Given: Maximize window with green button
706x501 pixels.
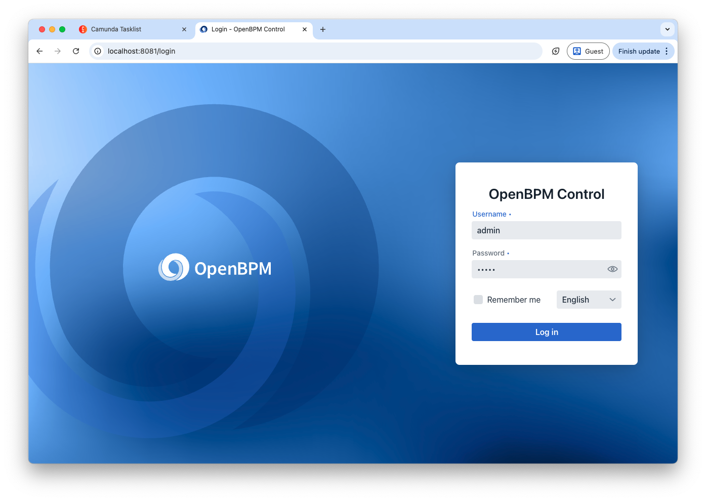Looking at the screenshot, I should click(x=62, y=29).
